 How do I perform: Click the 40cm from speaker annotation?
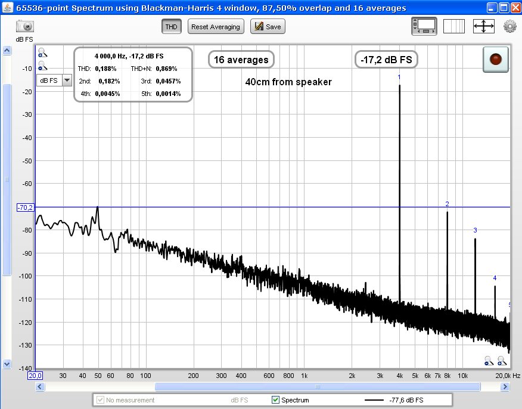point(288,82)
